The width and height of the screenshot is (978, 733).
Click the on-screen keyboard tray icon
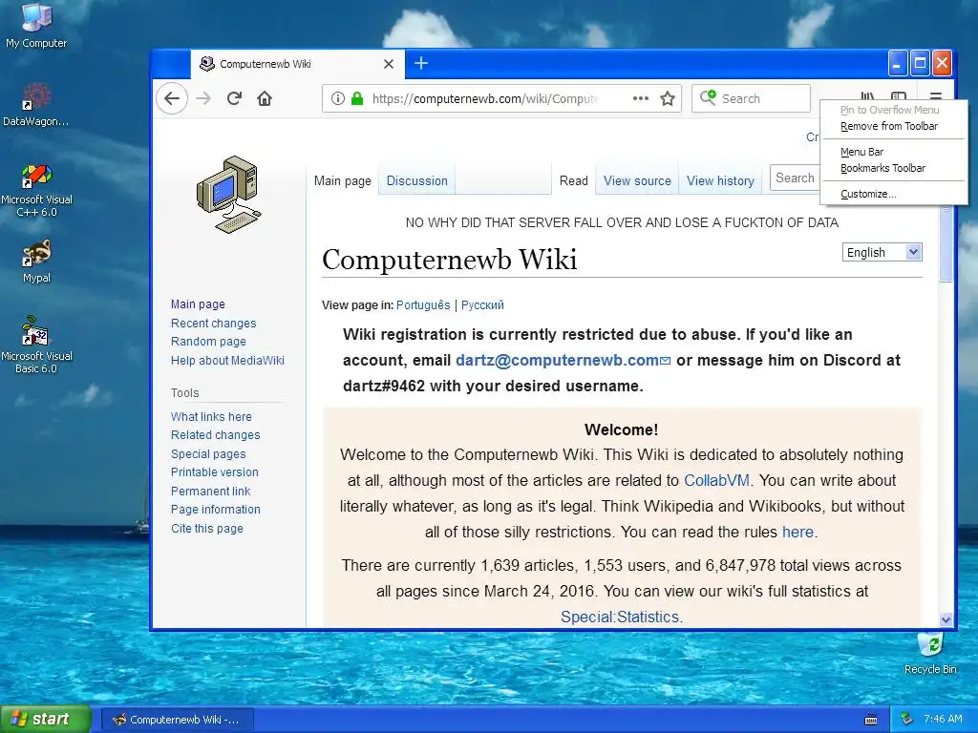pos(871,720)
